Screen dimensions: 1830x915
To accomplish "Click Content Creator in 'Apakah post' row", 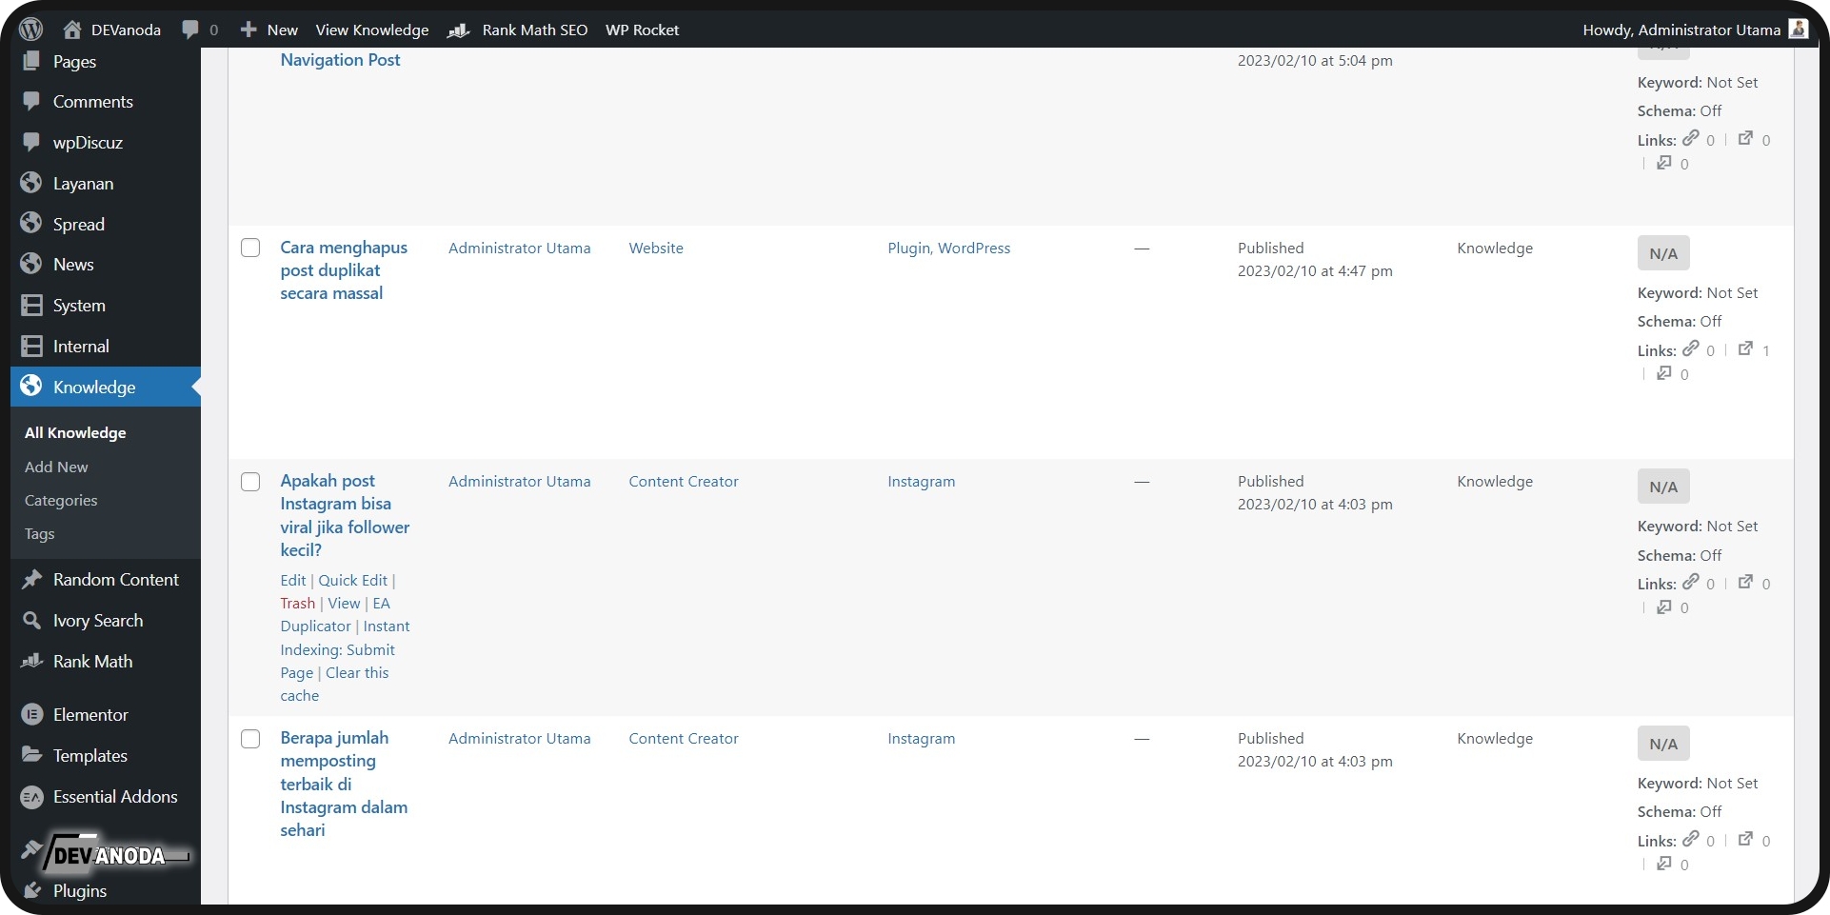I will point(684,481).
